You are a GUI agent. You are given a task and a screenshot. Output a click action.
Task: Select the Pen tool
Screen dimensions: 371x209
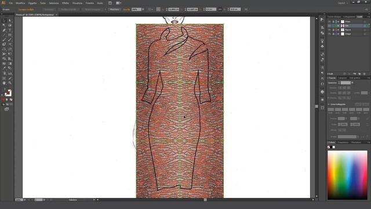(x=4, y=30)
